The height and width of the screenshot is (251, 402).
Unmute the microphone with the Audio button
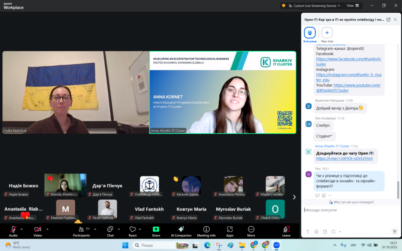pyautogui.click(x=13, y=230)
